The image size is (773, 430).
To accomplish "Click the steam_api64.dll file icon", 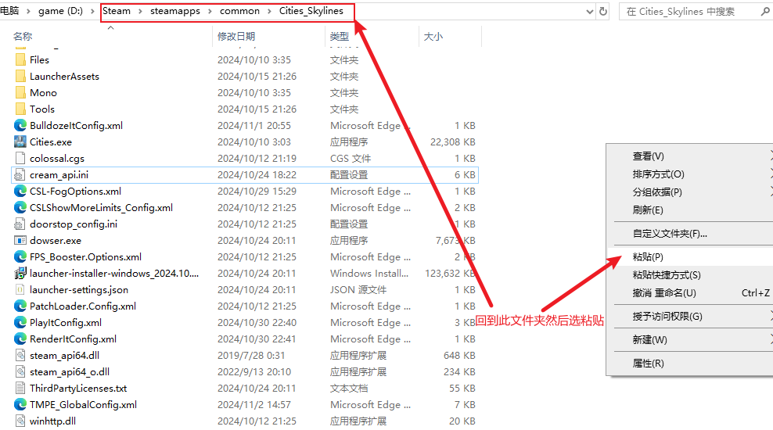I will click(x=20, y=356).
